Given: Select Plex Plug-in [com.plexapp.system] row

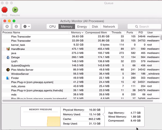Looking at the screenshot, I should click(81, 82).
